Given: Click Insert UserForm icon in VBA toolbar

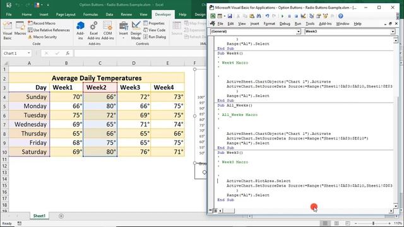Looking at the screenshot, I should pyautogui.click(x=220, y=16).
